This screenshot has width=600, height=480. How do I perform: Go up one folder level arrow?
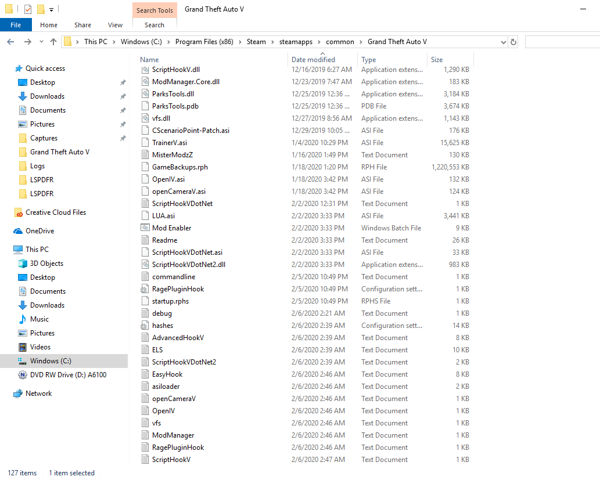(53, 42)
